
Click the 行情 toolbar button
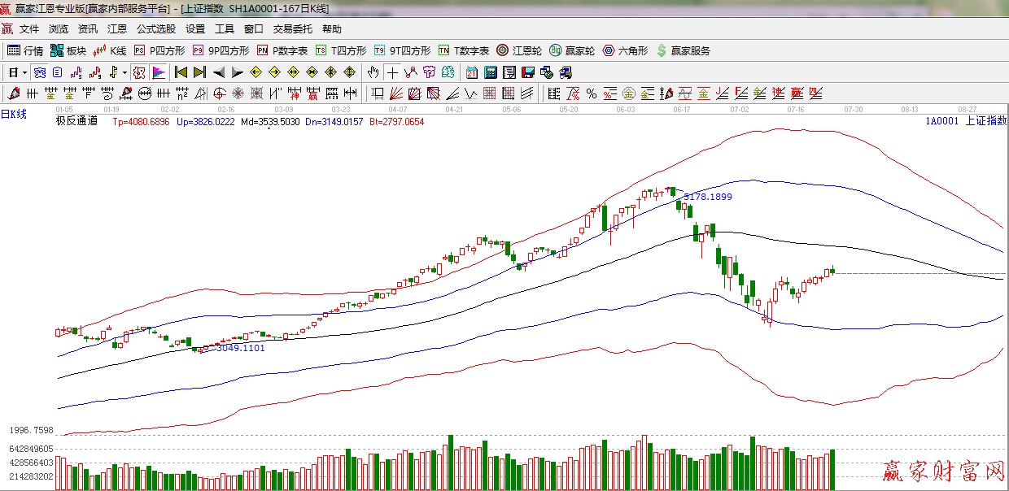coord(25,50)
